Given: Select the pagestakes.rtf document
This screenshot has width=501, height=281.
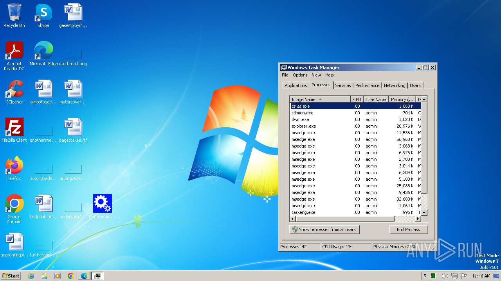Looking at the screenshot, I should (x=73, y=130).
